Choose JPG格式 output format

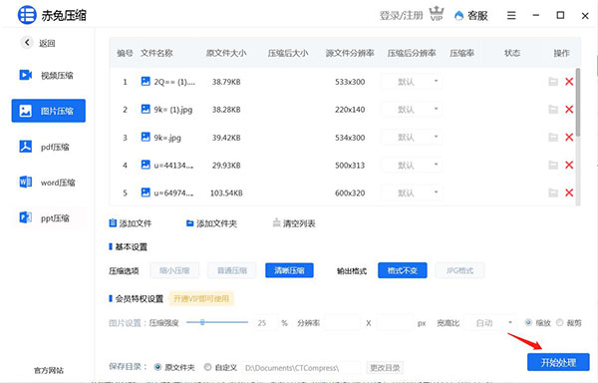[x=459, y=270]
